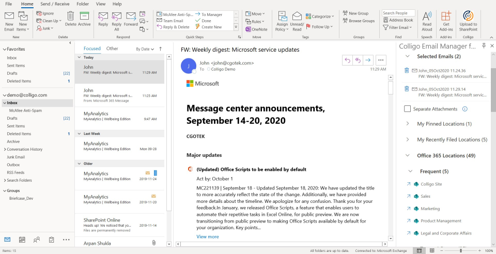Open the Help ribbon tab
This screenshot has width=496, height=254.
117,4
